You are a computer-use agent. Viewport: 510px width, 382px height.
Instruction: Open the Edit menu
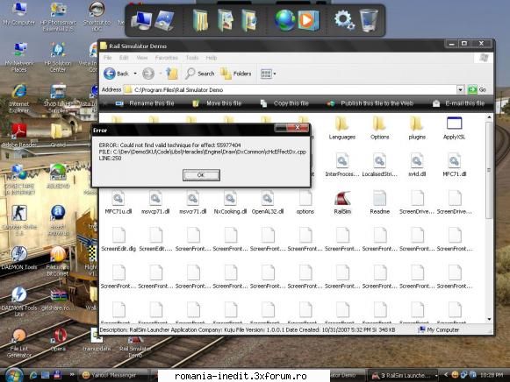click(x=124, y=58)
